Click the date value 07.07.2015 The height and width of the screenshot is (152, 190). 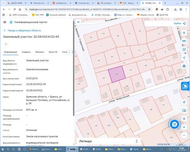32,79
